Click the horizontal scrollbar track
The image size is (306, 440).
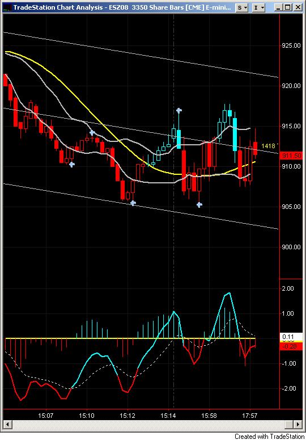[153, 424]
